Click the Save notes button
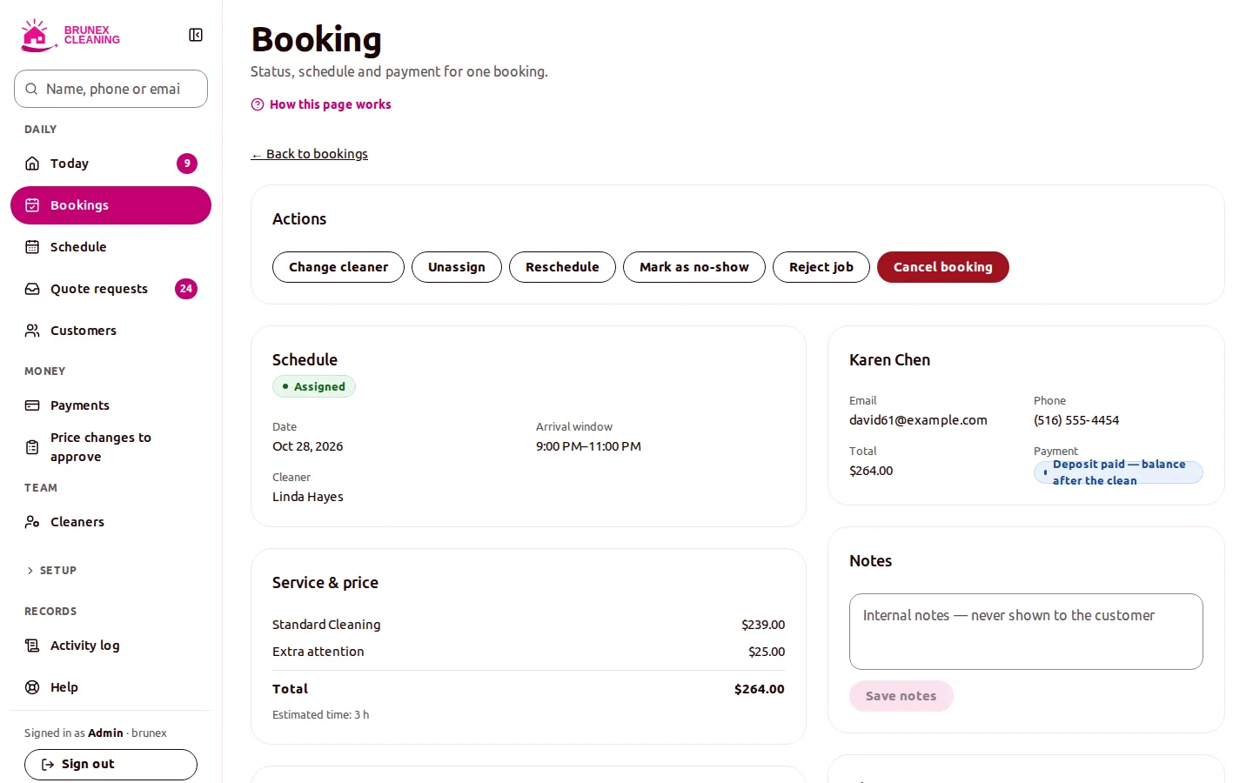Viewport: 1253px width, 783px height. pyautogui.click(x=901, y=696)
